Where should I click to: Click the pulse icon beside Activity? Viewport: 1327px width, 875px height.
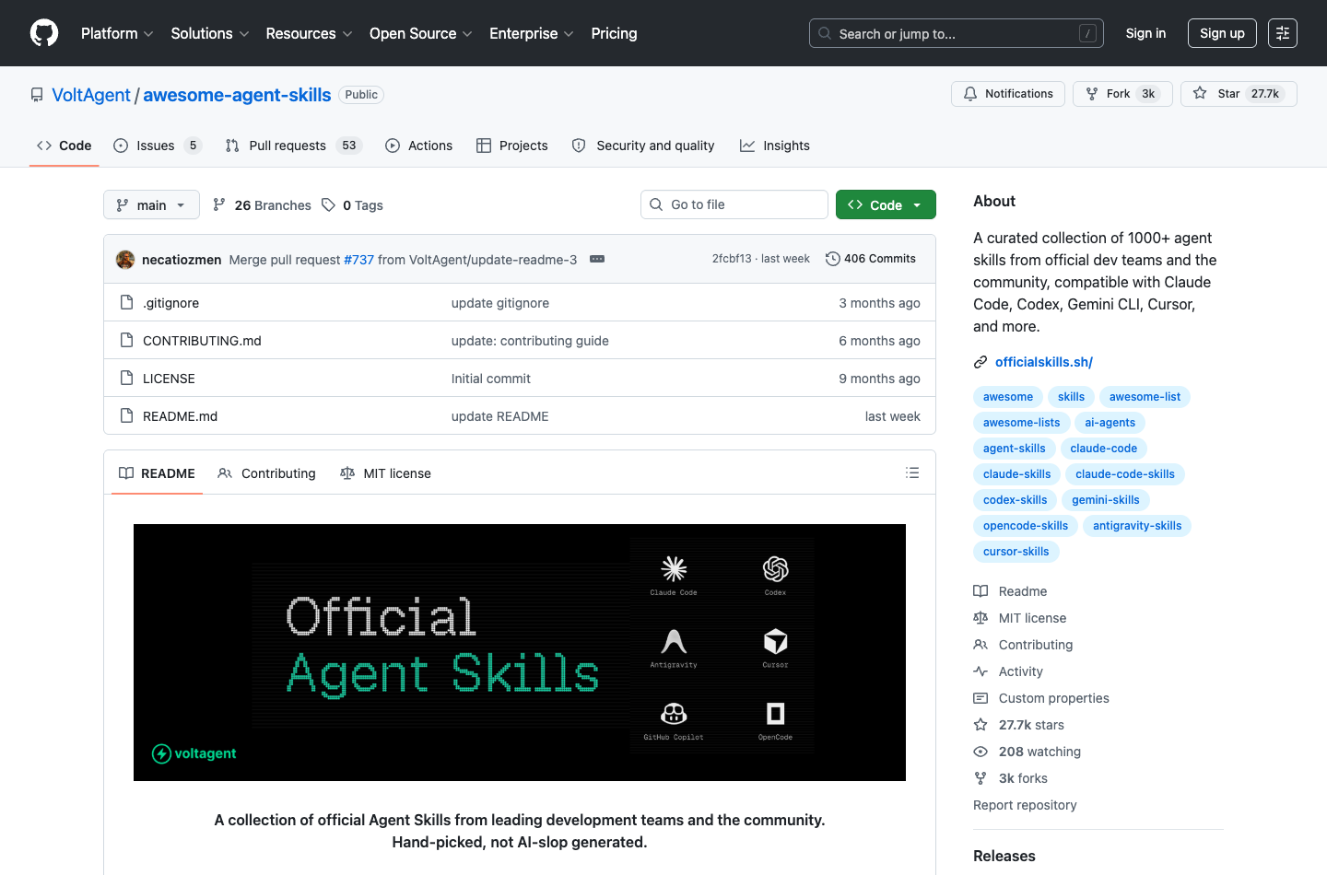[x=981, y=671]
